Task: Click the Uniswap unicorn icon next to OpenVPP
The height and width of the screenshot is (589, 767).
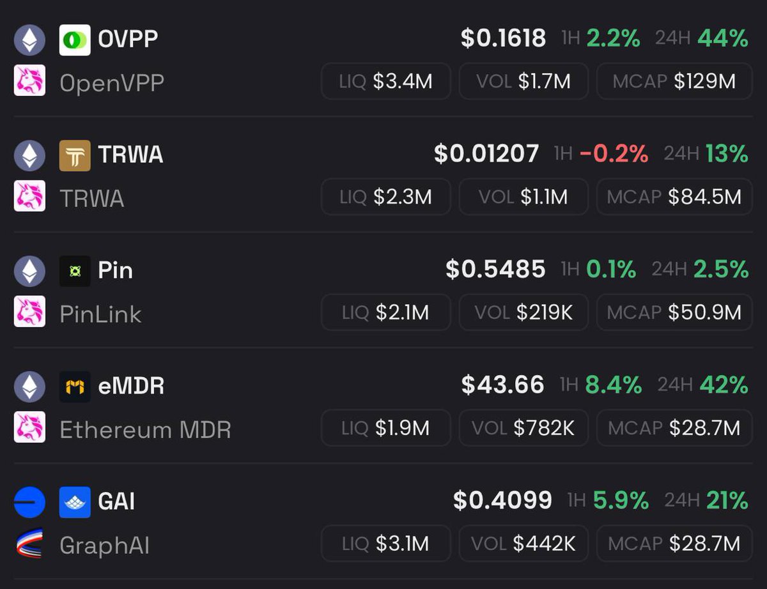Action: 30,80
